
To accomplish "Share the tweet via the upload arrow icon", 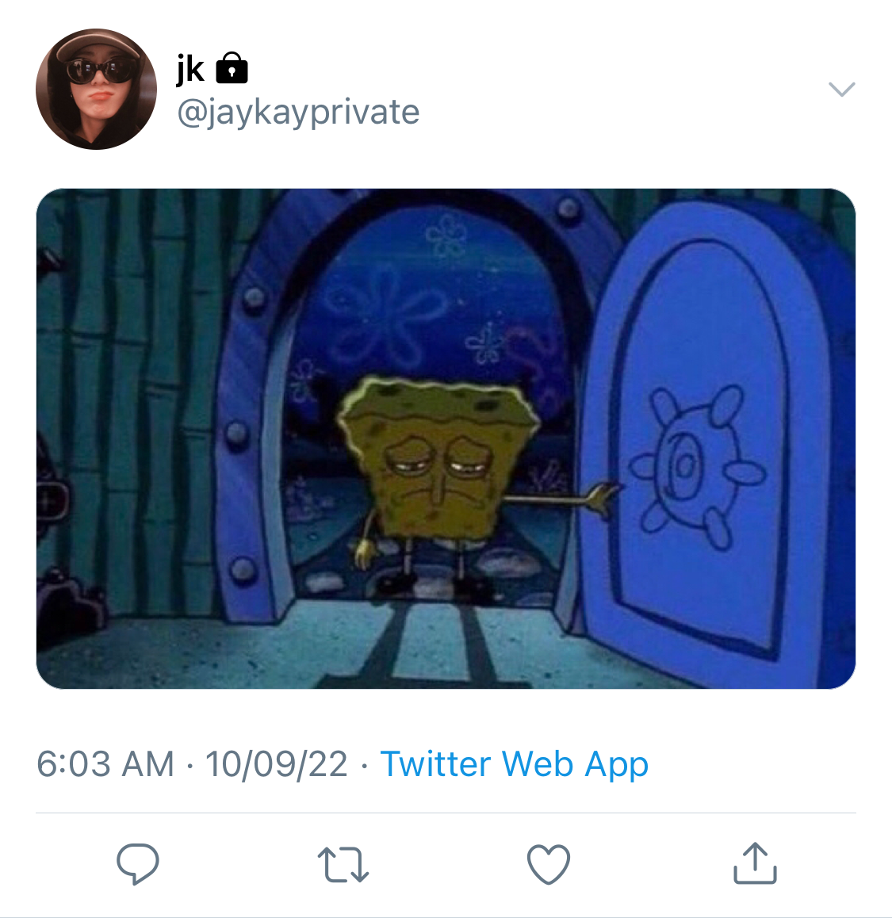I will (755, 863).
